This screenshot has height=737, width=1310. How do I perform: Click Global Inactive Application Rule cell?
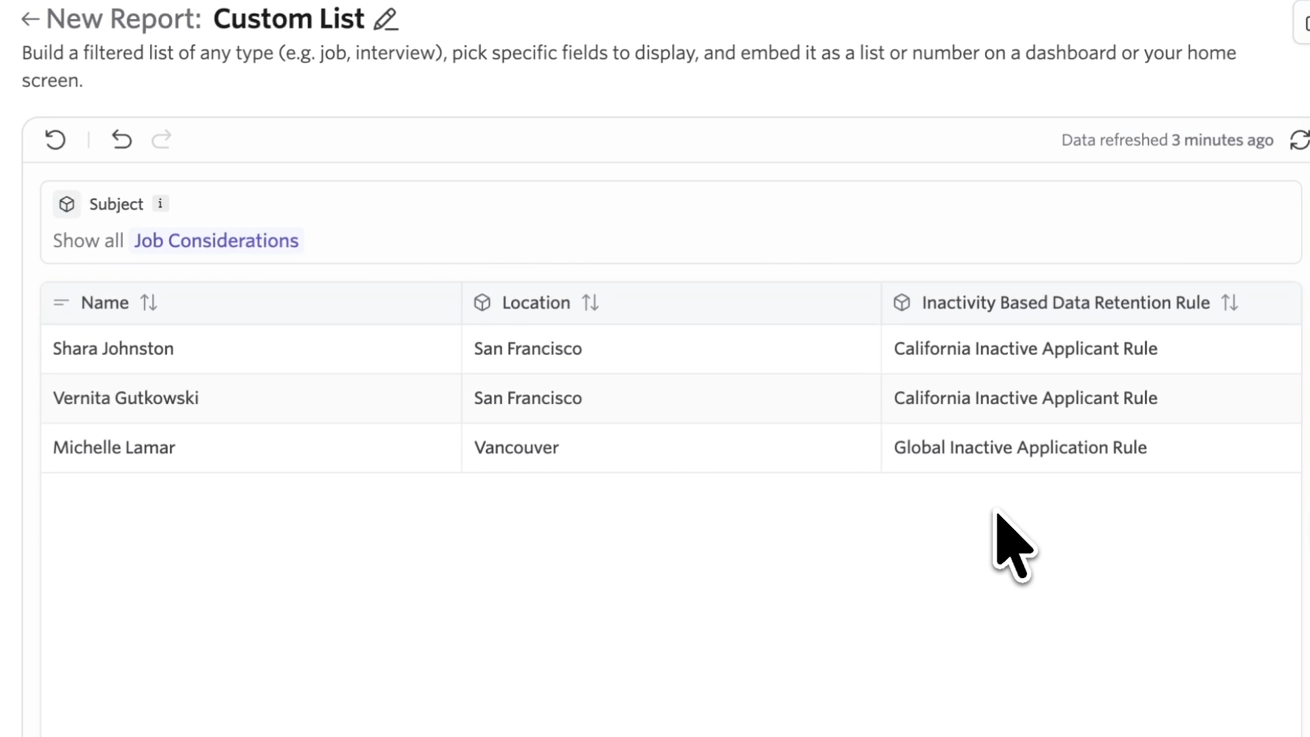1020,448
